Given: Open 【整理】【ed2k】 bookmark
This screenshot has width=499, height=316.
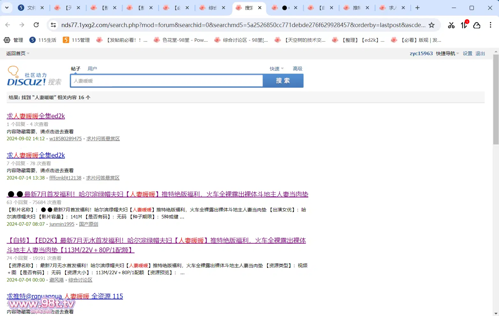Looking at the screenshot, I should 358,40.
